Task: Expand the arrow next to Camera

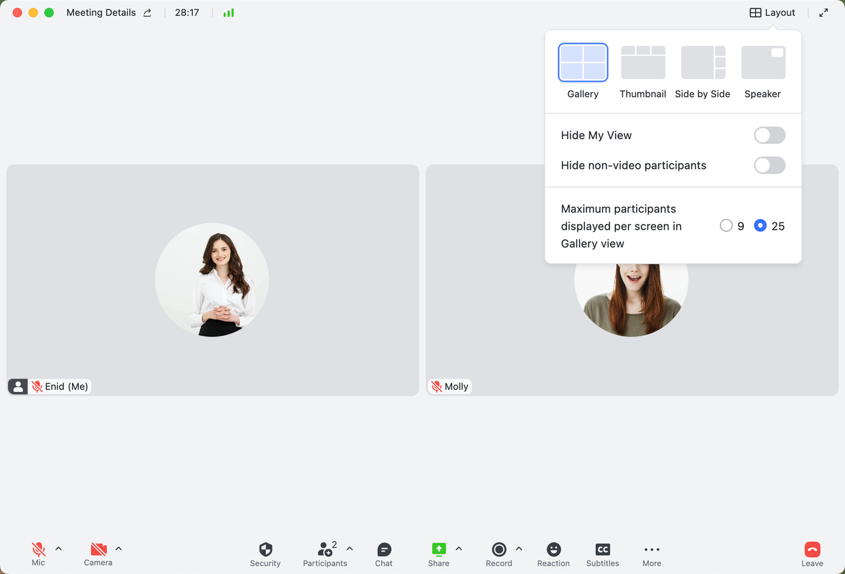Action: pyautogui.click(x=119, y=548)
